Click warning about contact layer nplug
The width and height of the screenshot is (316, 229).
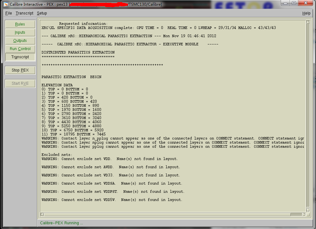pyautogui.click(x=173, y=142)
